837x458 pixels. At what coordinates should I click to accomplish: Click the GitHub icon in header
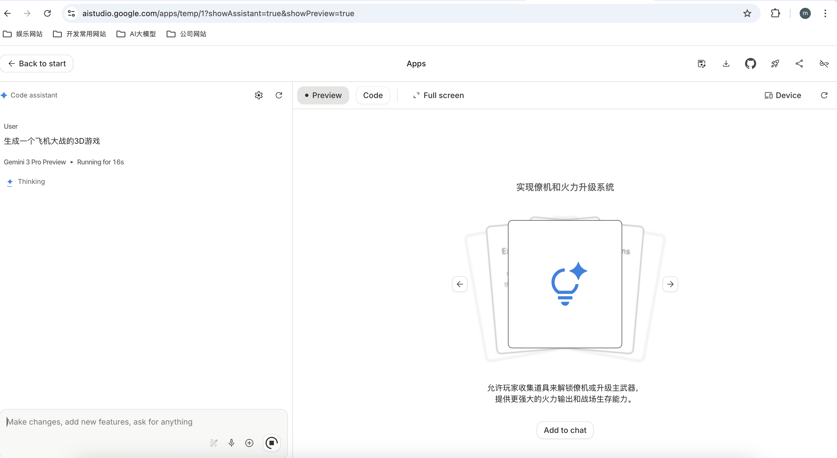pos(750,64)
